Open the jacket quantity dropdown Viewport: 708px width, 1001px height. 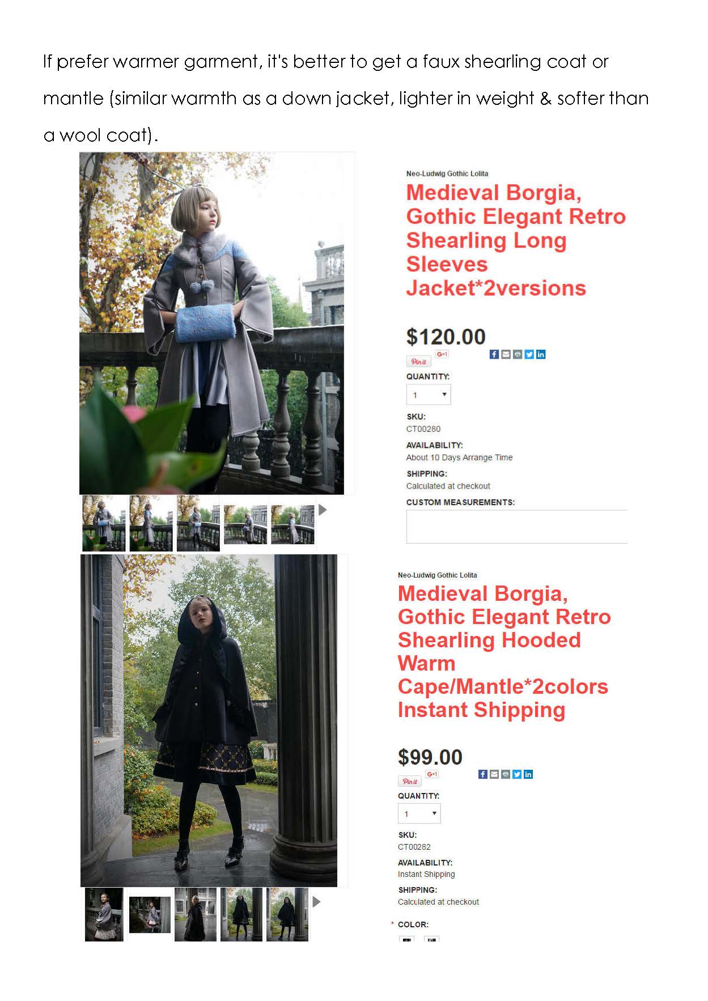pos(429,395)
